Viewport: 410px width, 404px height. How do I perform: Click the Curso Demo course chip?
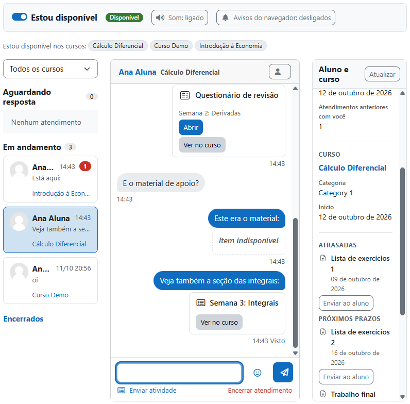coord(171,46)
